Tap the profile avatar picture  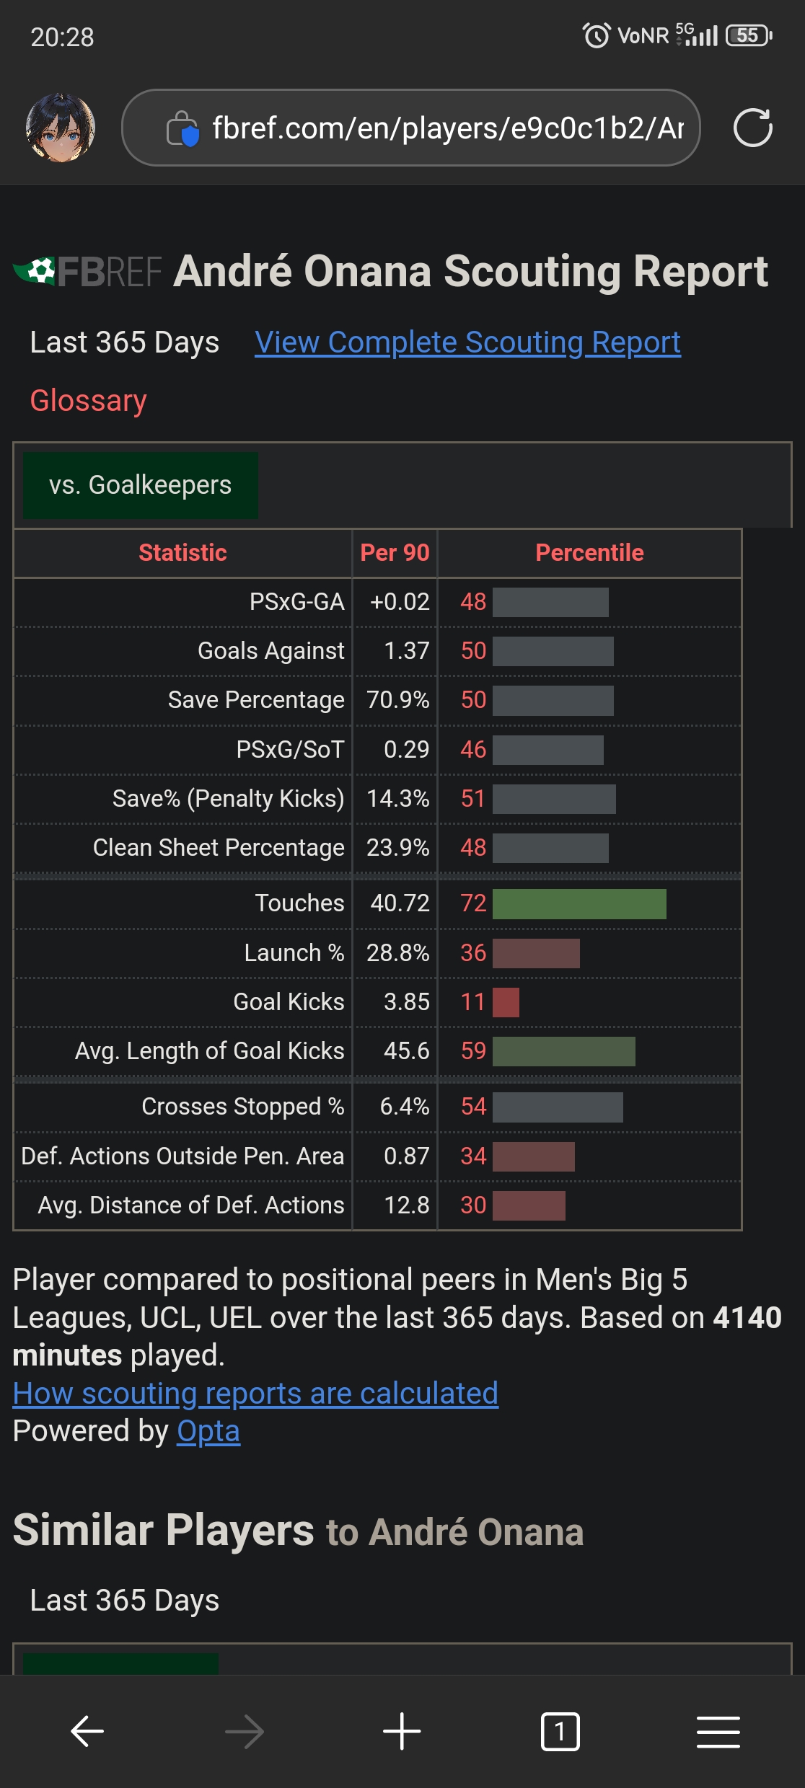(x=61, y=128)
